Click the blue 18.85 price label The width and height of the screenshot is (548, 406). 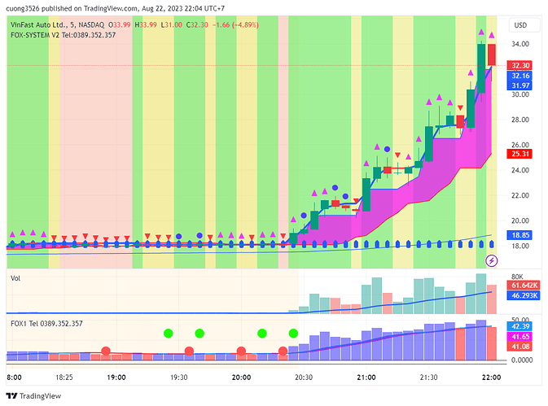coord(520,235)
